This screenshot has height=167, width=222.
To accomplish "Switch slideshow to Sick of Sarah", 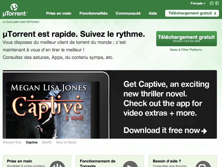I will (66, 142).
